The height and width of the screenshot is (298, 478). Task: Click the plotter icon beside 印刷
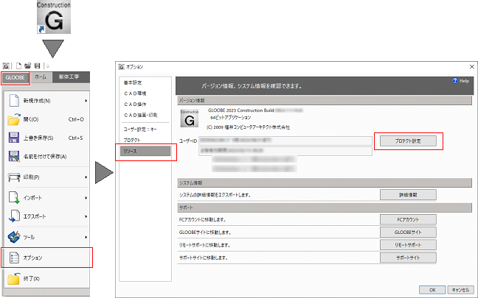pos(14,177)
